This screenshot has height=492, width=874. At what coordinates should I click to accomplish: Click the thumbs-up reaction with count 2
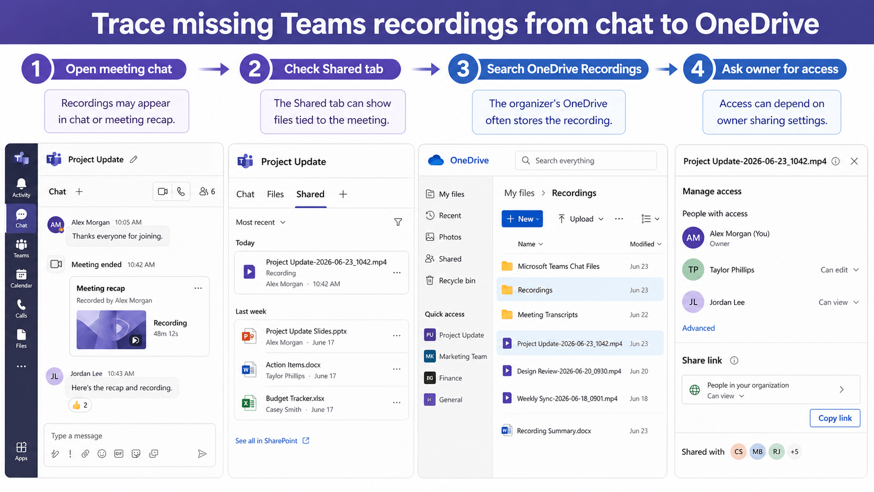pyautogui.click(x=80, y=405)
